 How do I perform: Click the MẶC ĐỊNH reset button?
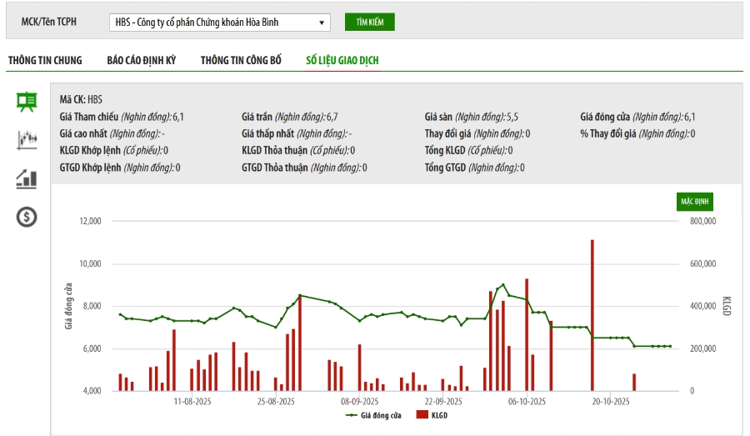point(694,202)
